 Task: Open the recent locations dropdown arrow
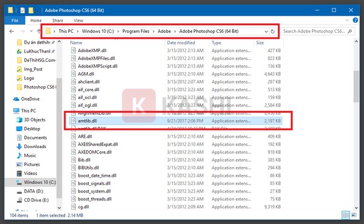(x=31, y=31)
